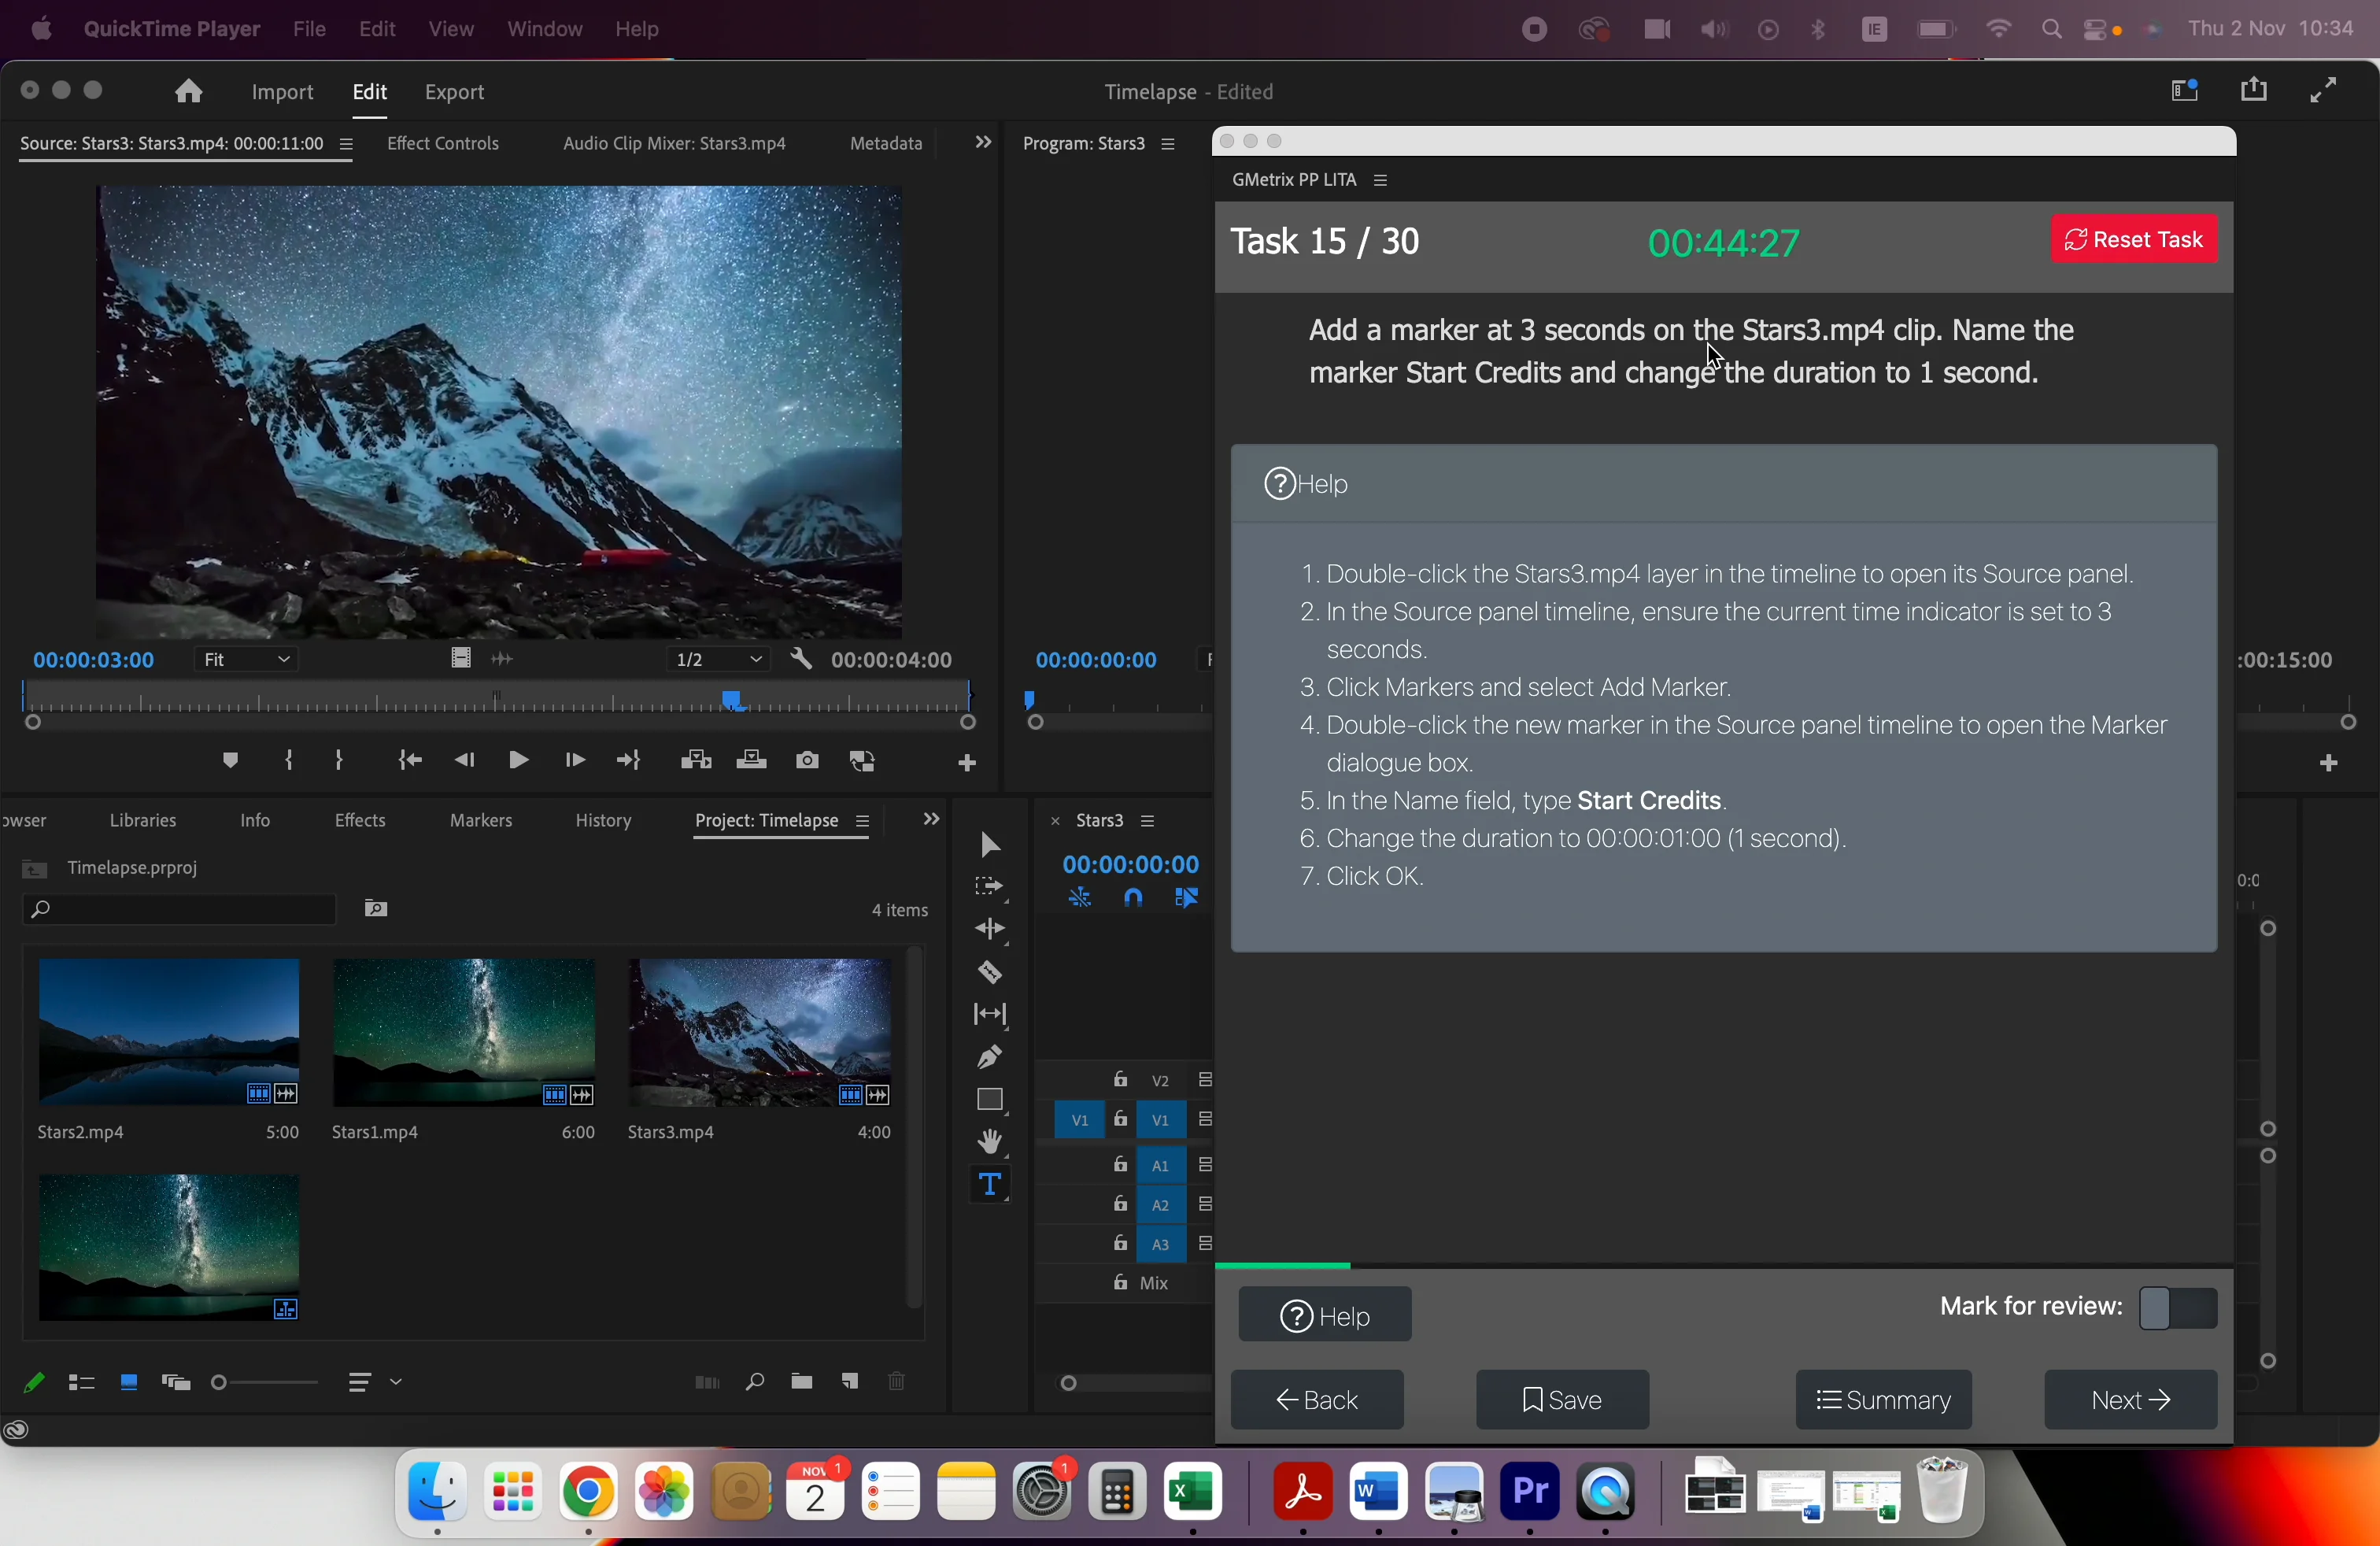Click the Add Marker icon below Source monitor
Image resolution: width=2380 pixels, height=1546 pixels.
point(230,760)
